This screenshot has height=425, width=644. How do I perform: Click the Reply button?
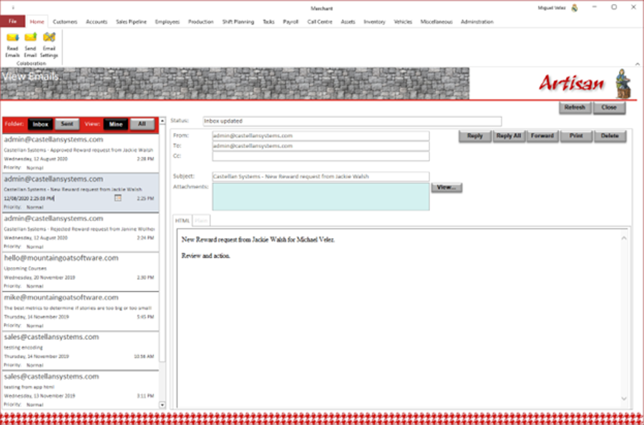tap(475, 136)
